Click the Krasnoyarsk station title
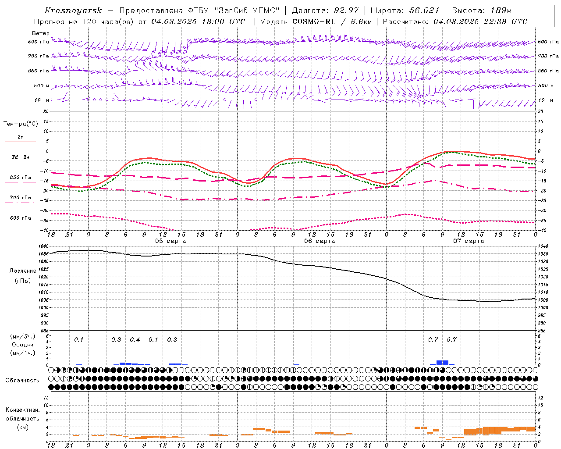The image size is (561, 449). (x=73, y=11)
